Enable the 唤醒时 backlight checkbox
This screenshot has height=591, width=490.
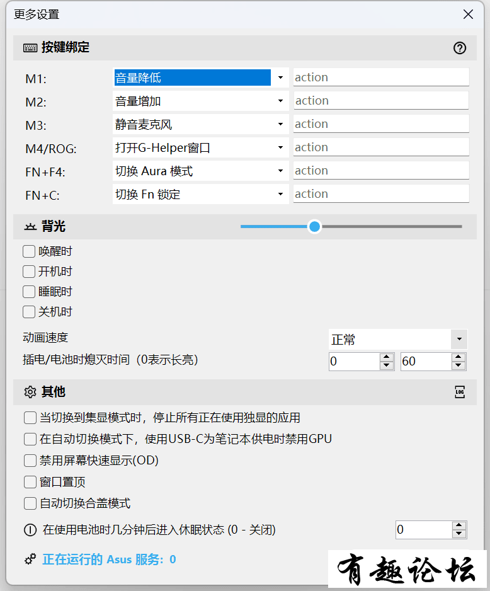click(29, 251)
